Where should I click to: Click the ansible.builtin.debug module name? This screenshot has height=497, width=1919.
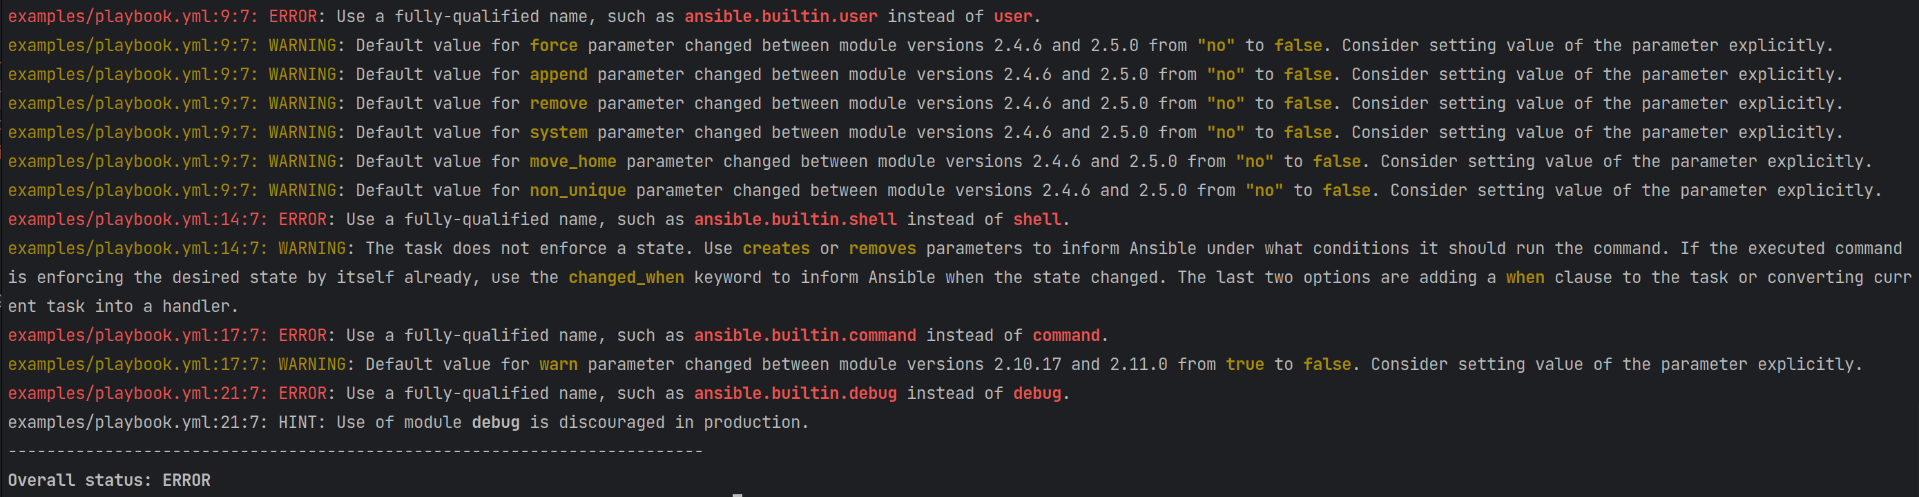(x=795, y=393)
